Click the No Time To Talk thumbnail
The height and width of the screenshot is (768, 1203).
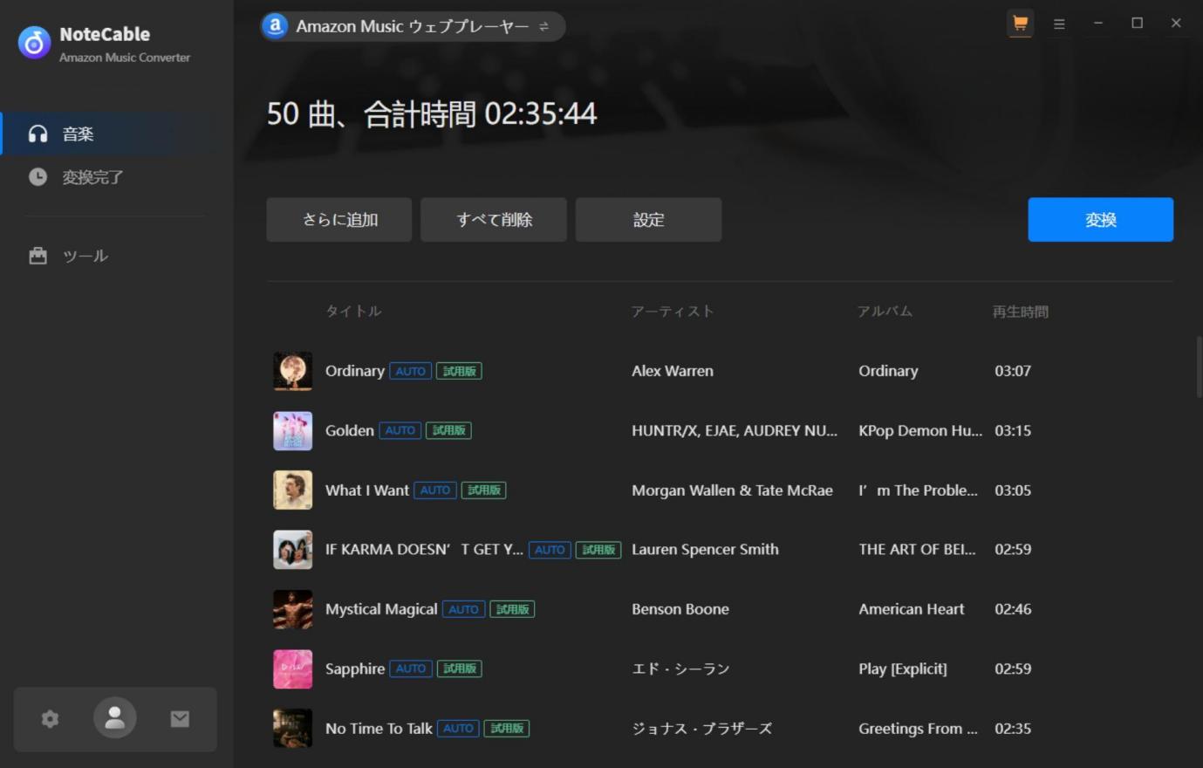pos(293,728)
